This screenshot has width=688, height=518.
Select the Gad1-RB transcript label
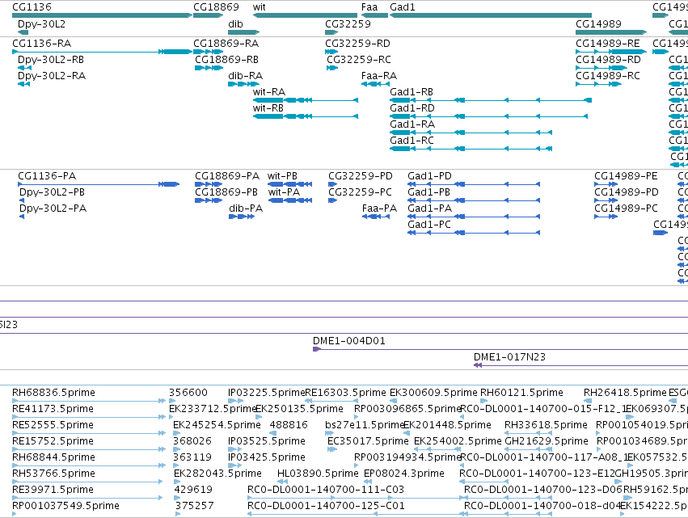coord(412,92)
